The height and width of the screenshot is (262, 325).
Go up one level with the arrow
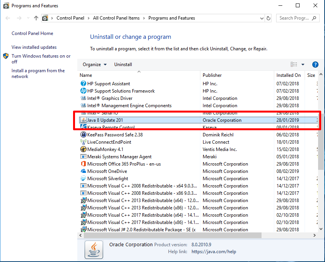tap(36, 18)
